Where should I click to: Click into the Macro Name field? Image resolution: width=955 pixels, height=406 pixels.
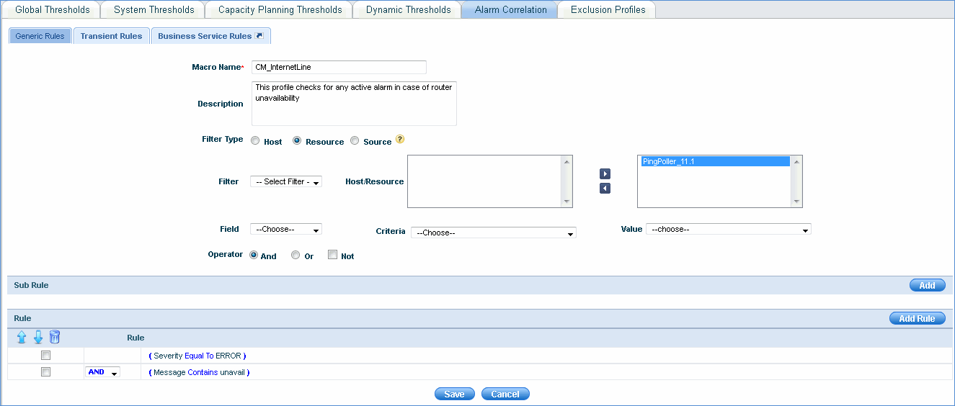click(339, 67)
